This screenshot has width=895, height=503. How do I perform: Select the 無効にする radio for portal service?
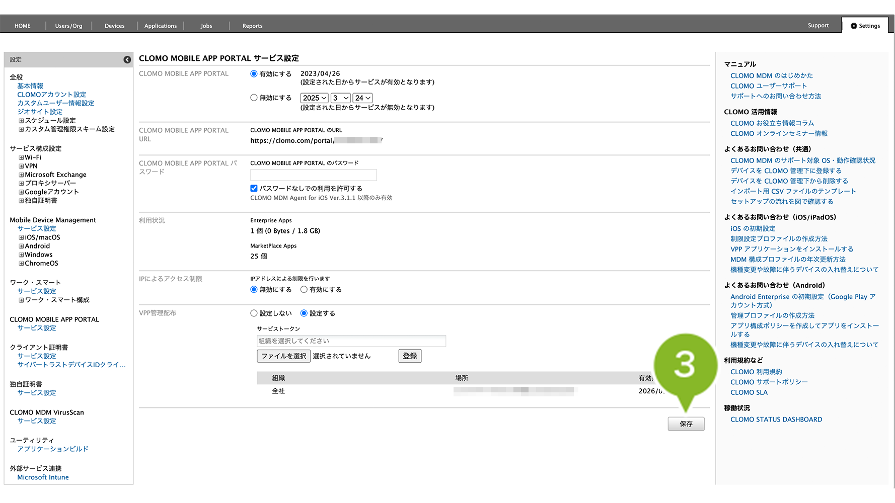tap(254, 98)
